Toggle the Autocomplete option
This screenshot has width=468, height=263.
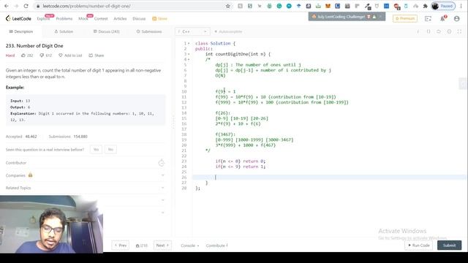[x=228, y=31]
